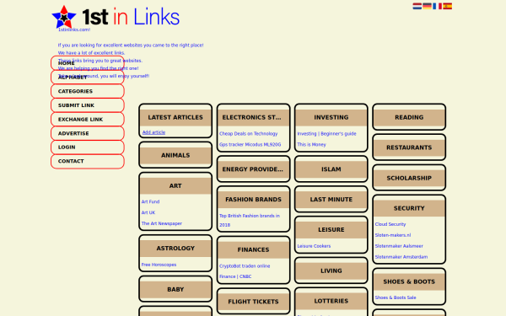Open the Flight Tickets category

tap(253, 302)
